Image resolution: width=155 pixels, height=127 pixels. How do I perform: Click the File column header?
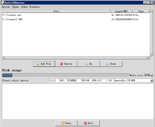(56, 11)
